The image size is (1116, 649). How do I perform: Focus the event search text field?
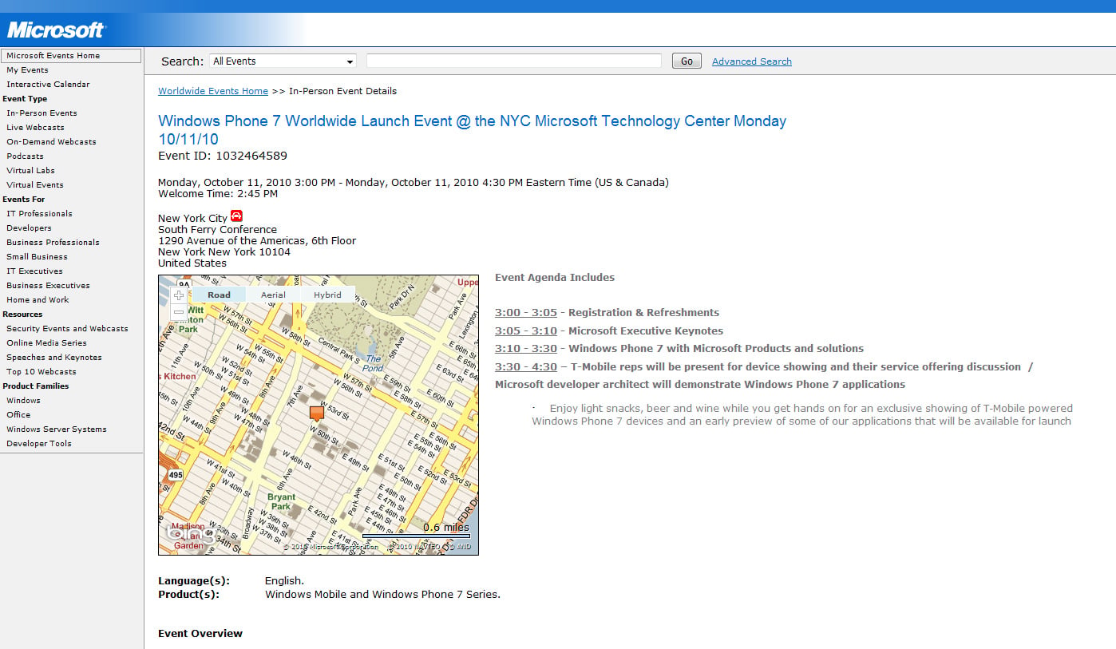click(x=514, y=61)
